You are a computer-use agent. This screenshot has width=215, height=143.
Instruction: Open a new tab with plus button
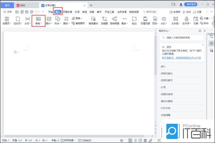coord(91,5)
